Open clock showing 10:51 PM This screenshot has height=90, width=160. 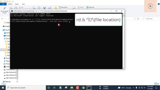150,88
